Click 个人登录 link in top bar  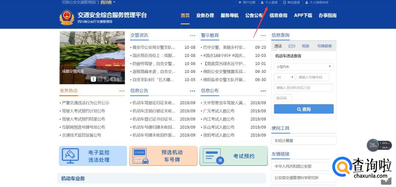[x=269, y=2]
